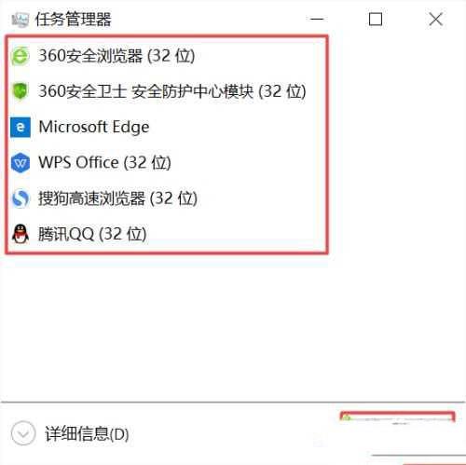This screenshot has width=466, height=465.
Task: Select 360安全卫士 安全防护中心模块 entry
Action: [167, 91]
